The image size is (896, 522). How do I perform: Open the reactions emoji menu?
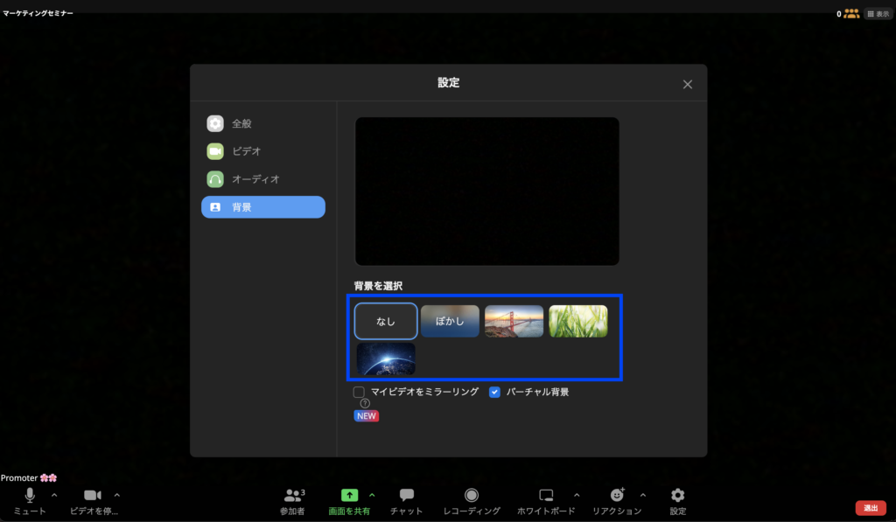(x=617, y=496)
